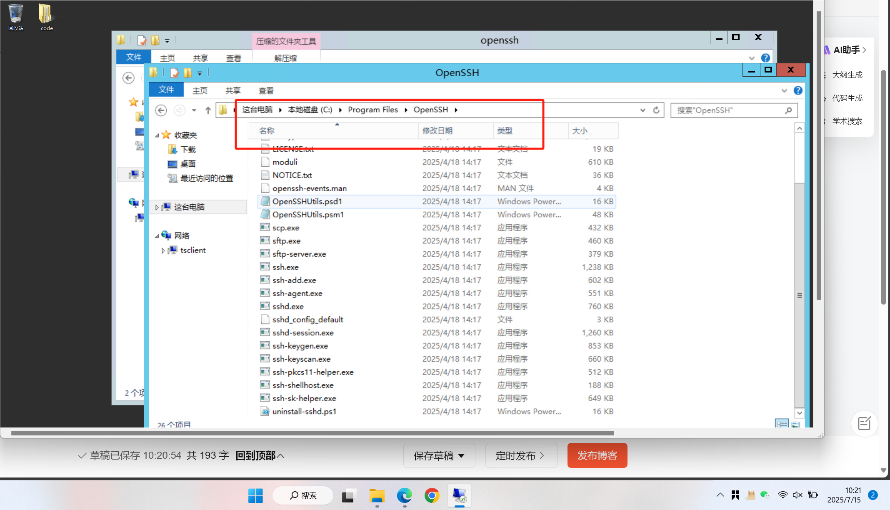Click the 发布博客 button
The image size is (890, 510).
pos(597,455)
